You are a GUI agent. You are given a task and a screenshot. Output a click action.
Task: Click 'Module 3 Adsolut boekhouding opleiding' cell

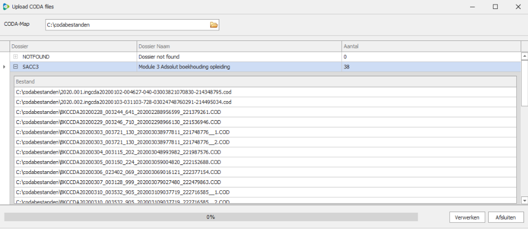tap(240, 67)
